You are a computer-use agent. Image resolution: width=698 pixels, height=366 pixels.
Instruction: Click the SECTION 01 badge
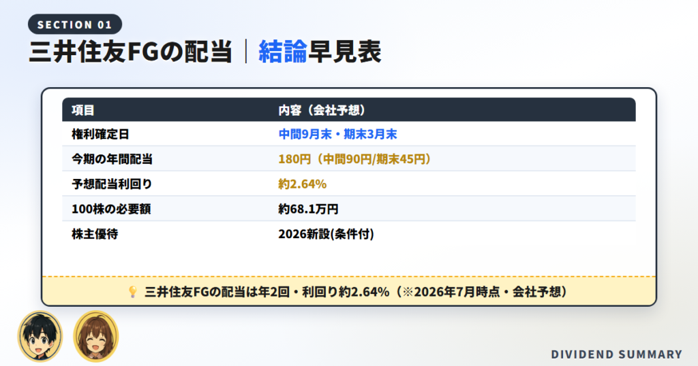[x=75, y=24]
